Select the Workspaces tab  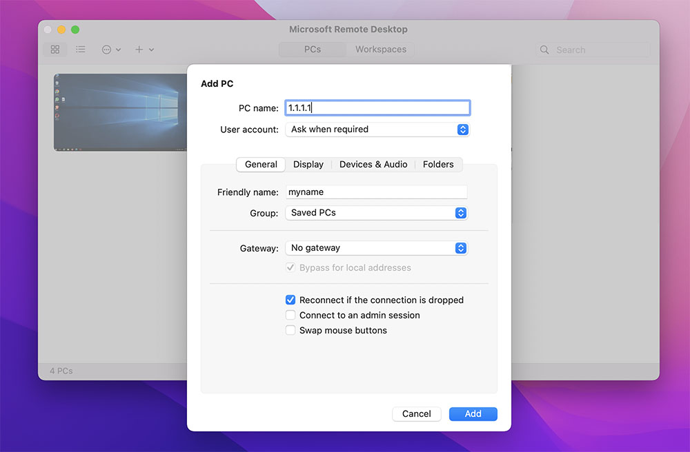pyautogui.click(x=381, y=50)
